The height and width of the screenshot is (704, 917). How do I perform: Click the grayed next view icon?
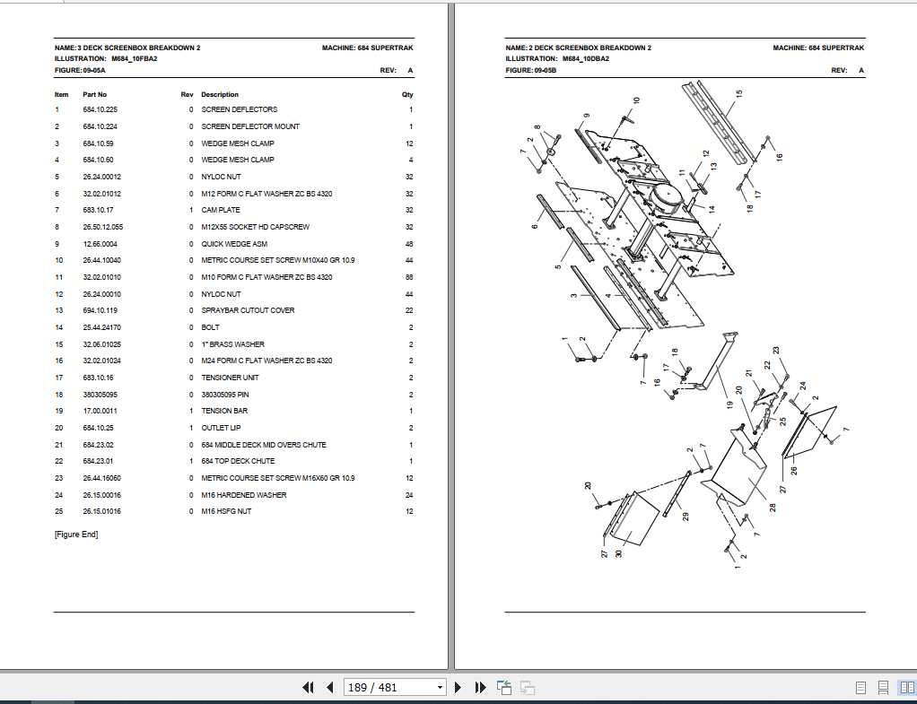click(x=528, y=687)
